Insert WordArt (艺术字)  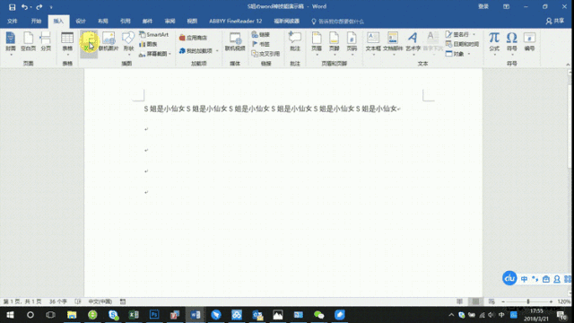[413, 43]
